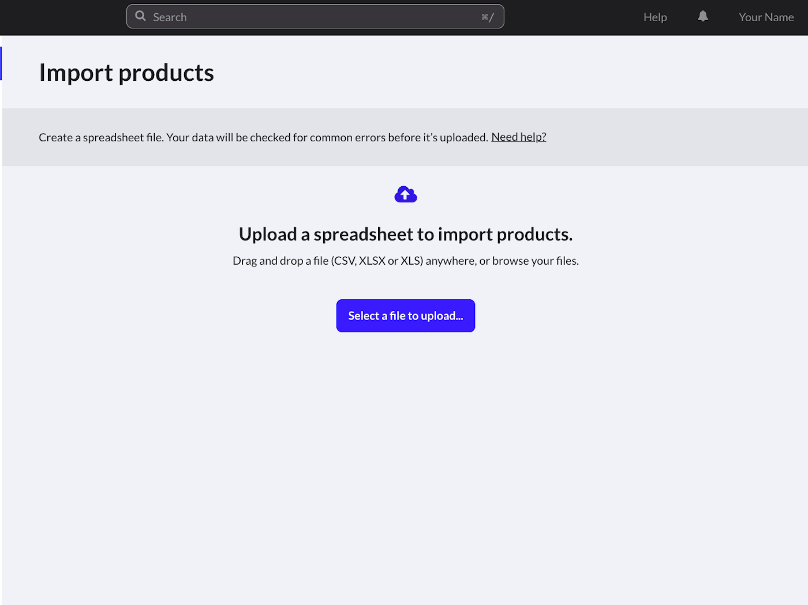Open the Help menu
Viewport: 808px width, 605px height.
coord(655,17)
